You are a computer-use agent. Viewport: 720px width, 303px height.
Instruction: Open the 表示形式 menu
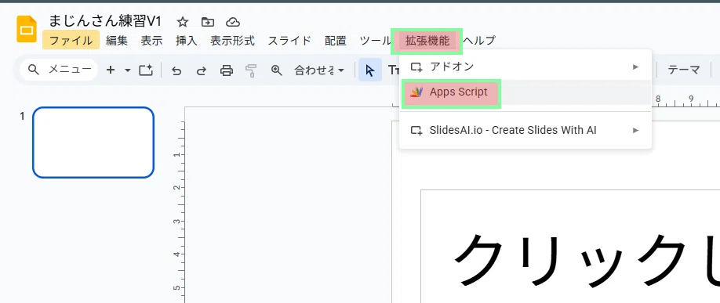232,41
